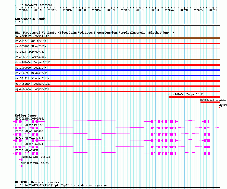Screen dimensions: 227x189
Task: Open the dgv4964n54 (Cooper2011) variant label
Action: tap(33, 62)
